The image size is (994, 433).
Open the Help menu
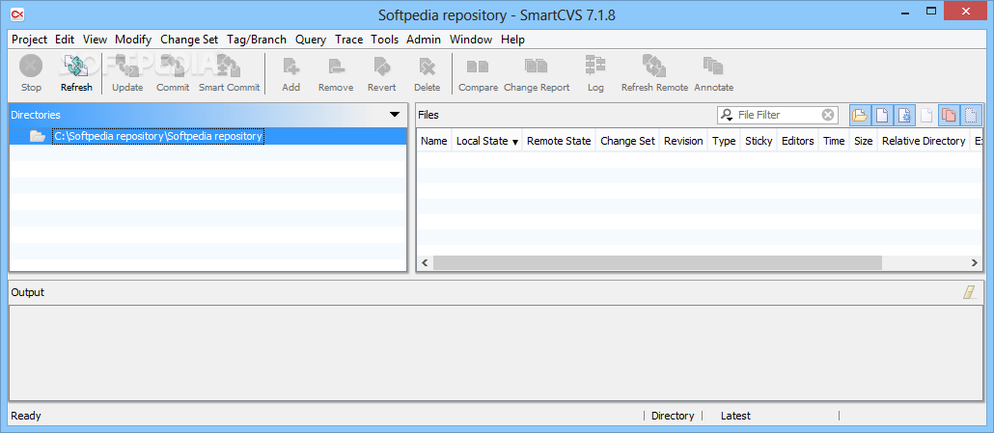[512, 40]
